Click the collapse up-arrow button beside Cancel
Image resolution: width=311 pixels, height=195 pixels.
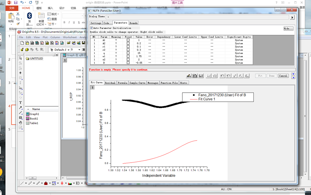click(x=294, y=77)
